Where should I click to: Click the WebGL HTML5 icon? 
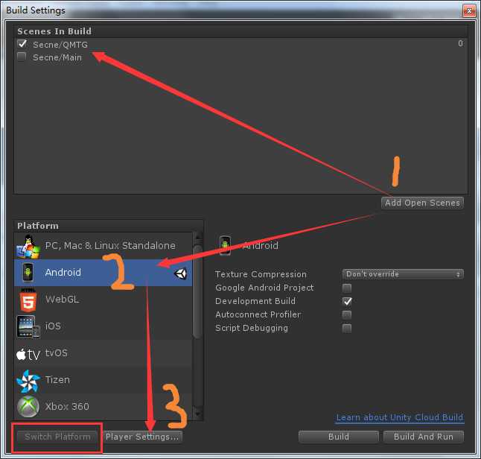click(28, 300)
